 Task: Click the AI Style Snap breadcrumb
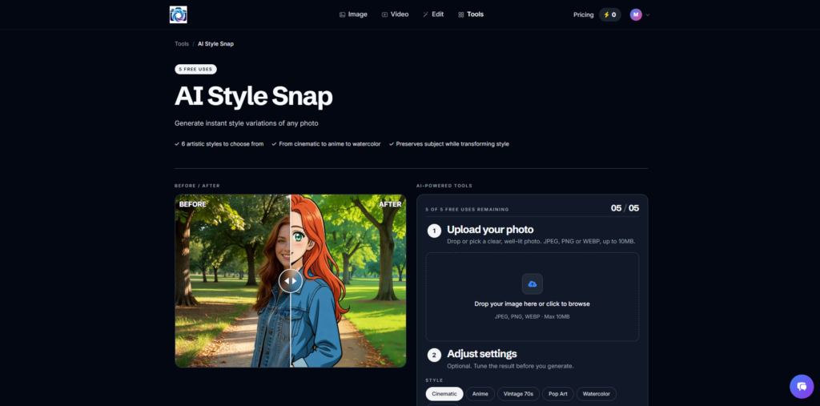click(x=215, y=44)
